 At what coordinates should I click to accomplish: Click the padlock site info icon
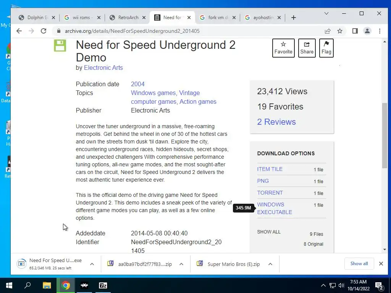coord(59,31)
